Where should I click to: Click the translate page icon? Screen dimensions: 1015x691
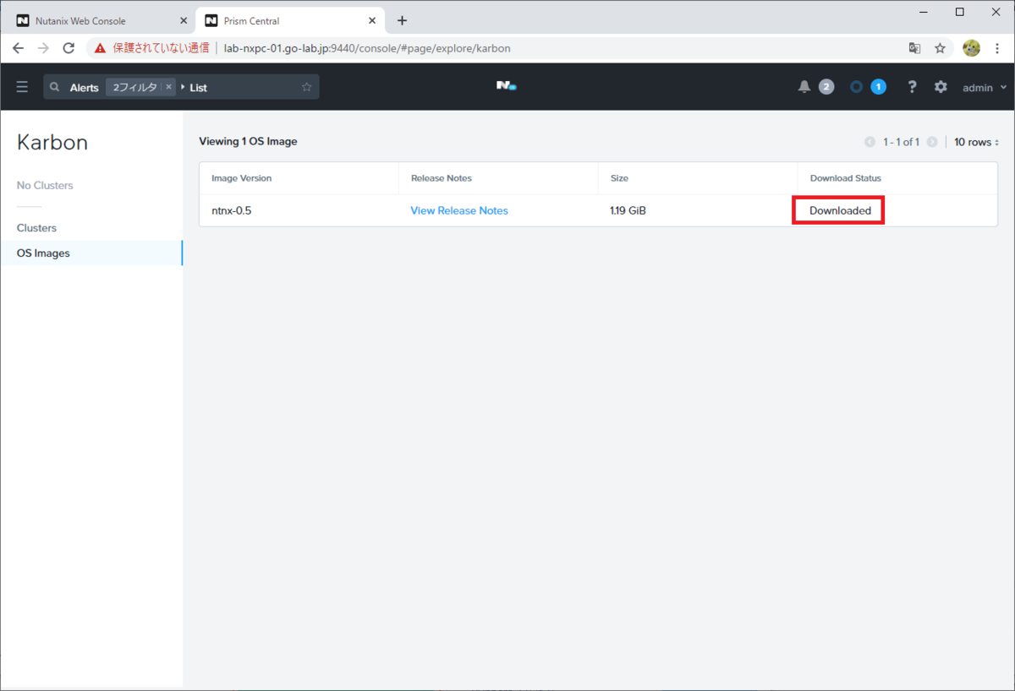[x=914, y=48]
